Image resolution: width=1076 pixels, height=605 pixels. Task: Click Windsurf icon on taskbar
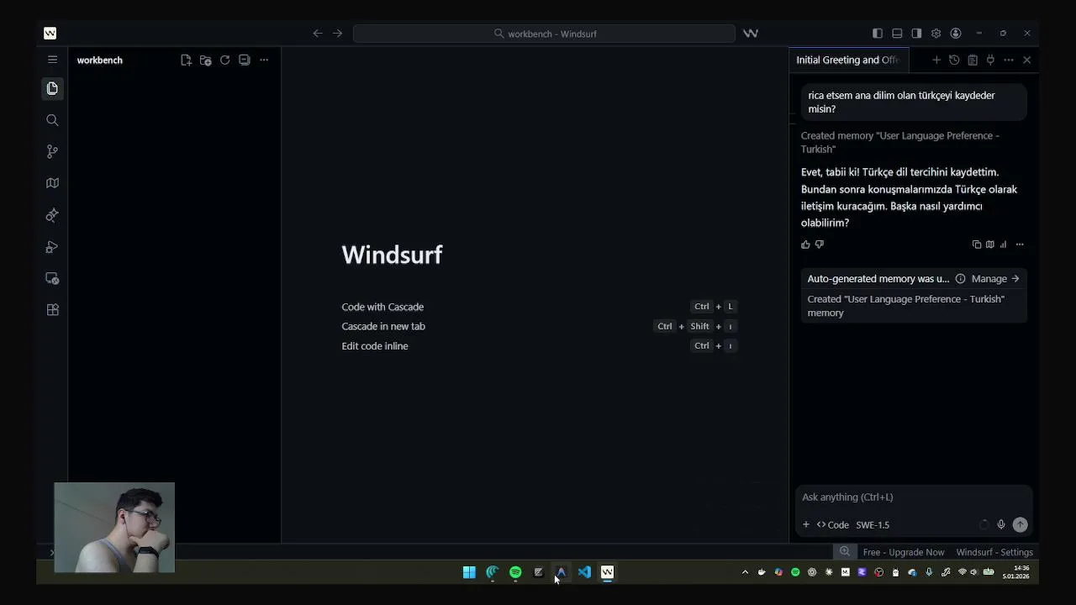[607, 572]
